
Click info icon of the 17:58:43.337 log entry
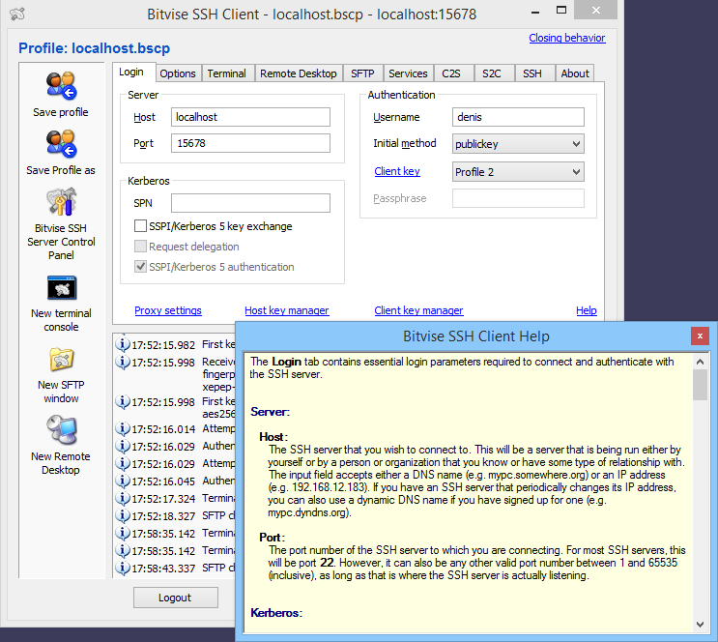click(122, 568)
